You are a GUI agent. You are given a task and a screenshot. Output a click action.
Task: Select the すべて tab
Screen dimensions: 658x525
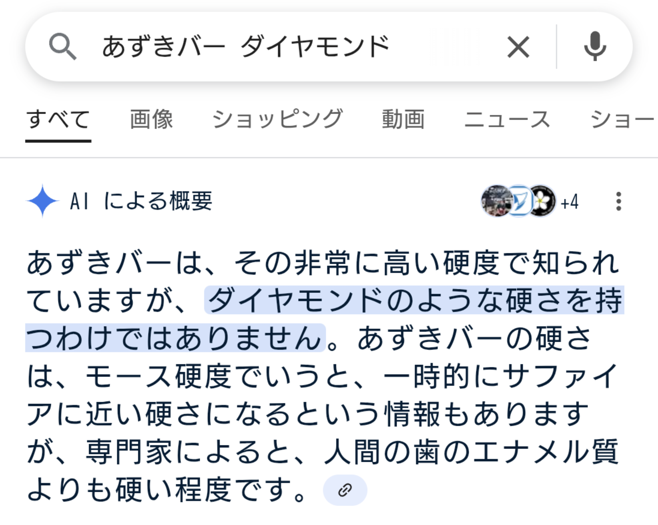click(x=58, y=119)
